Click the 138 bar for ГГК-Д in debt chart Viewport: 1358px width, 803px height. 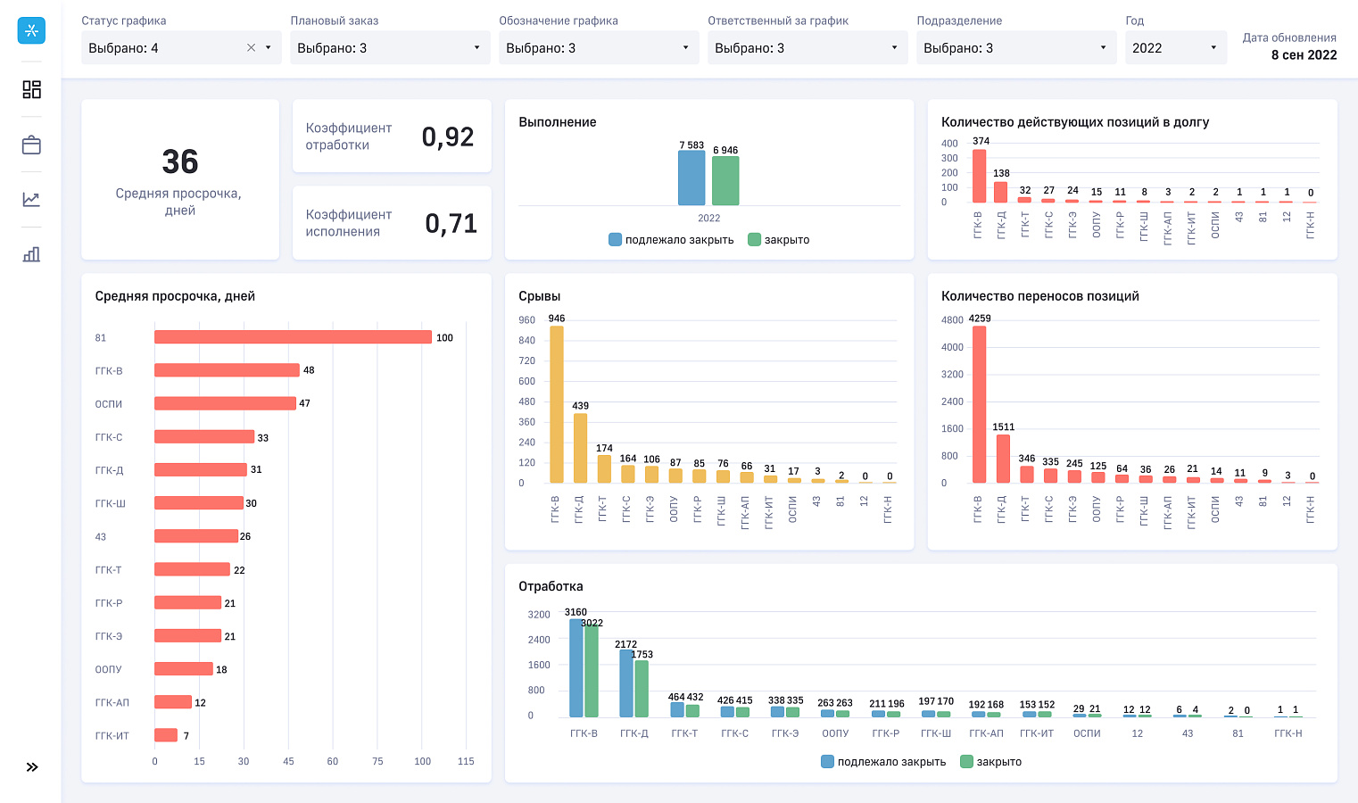1001,192
